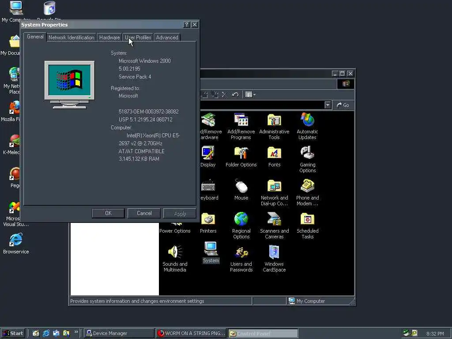This screenshot has height=339, width=452.
Task: Click OK in System Properties
Action: point(108,213)
